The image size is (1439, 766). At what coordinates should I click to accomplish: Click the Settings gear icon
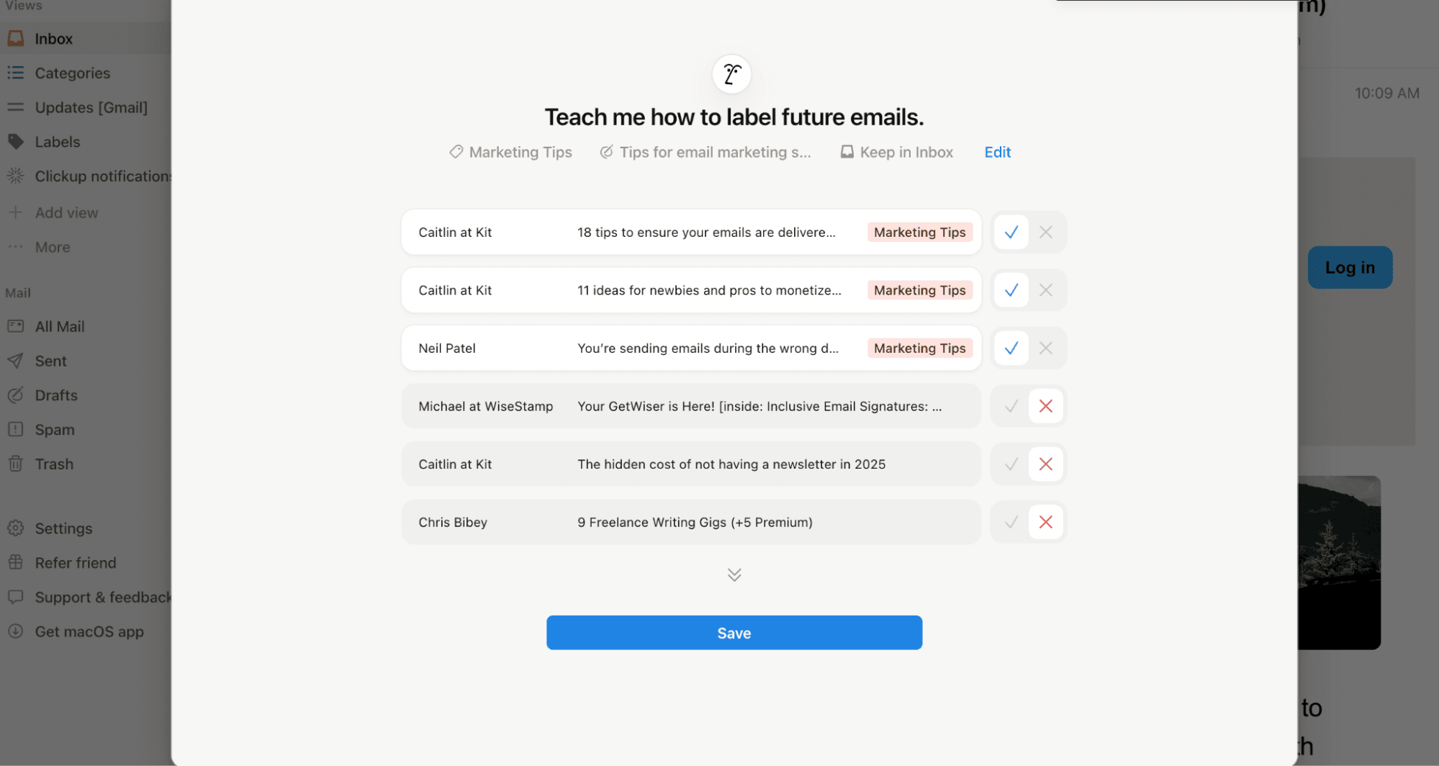point(15,528)
